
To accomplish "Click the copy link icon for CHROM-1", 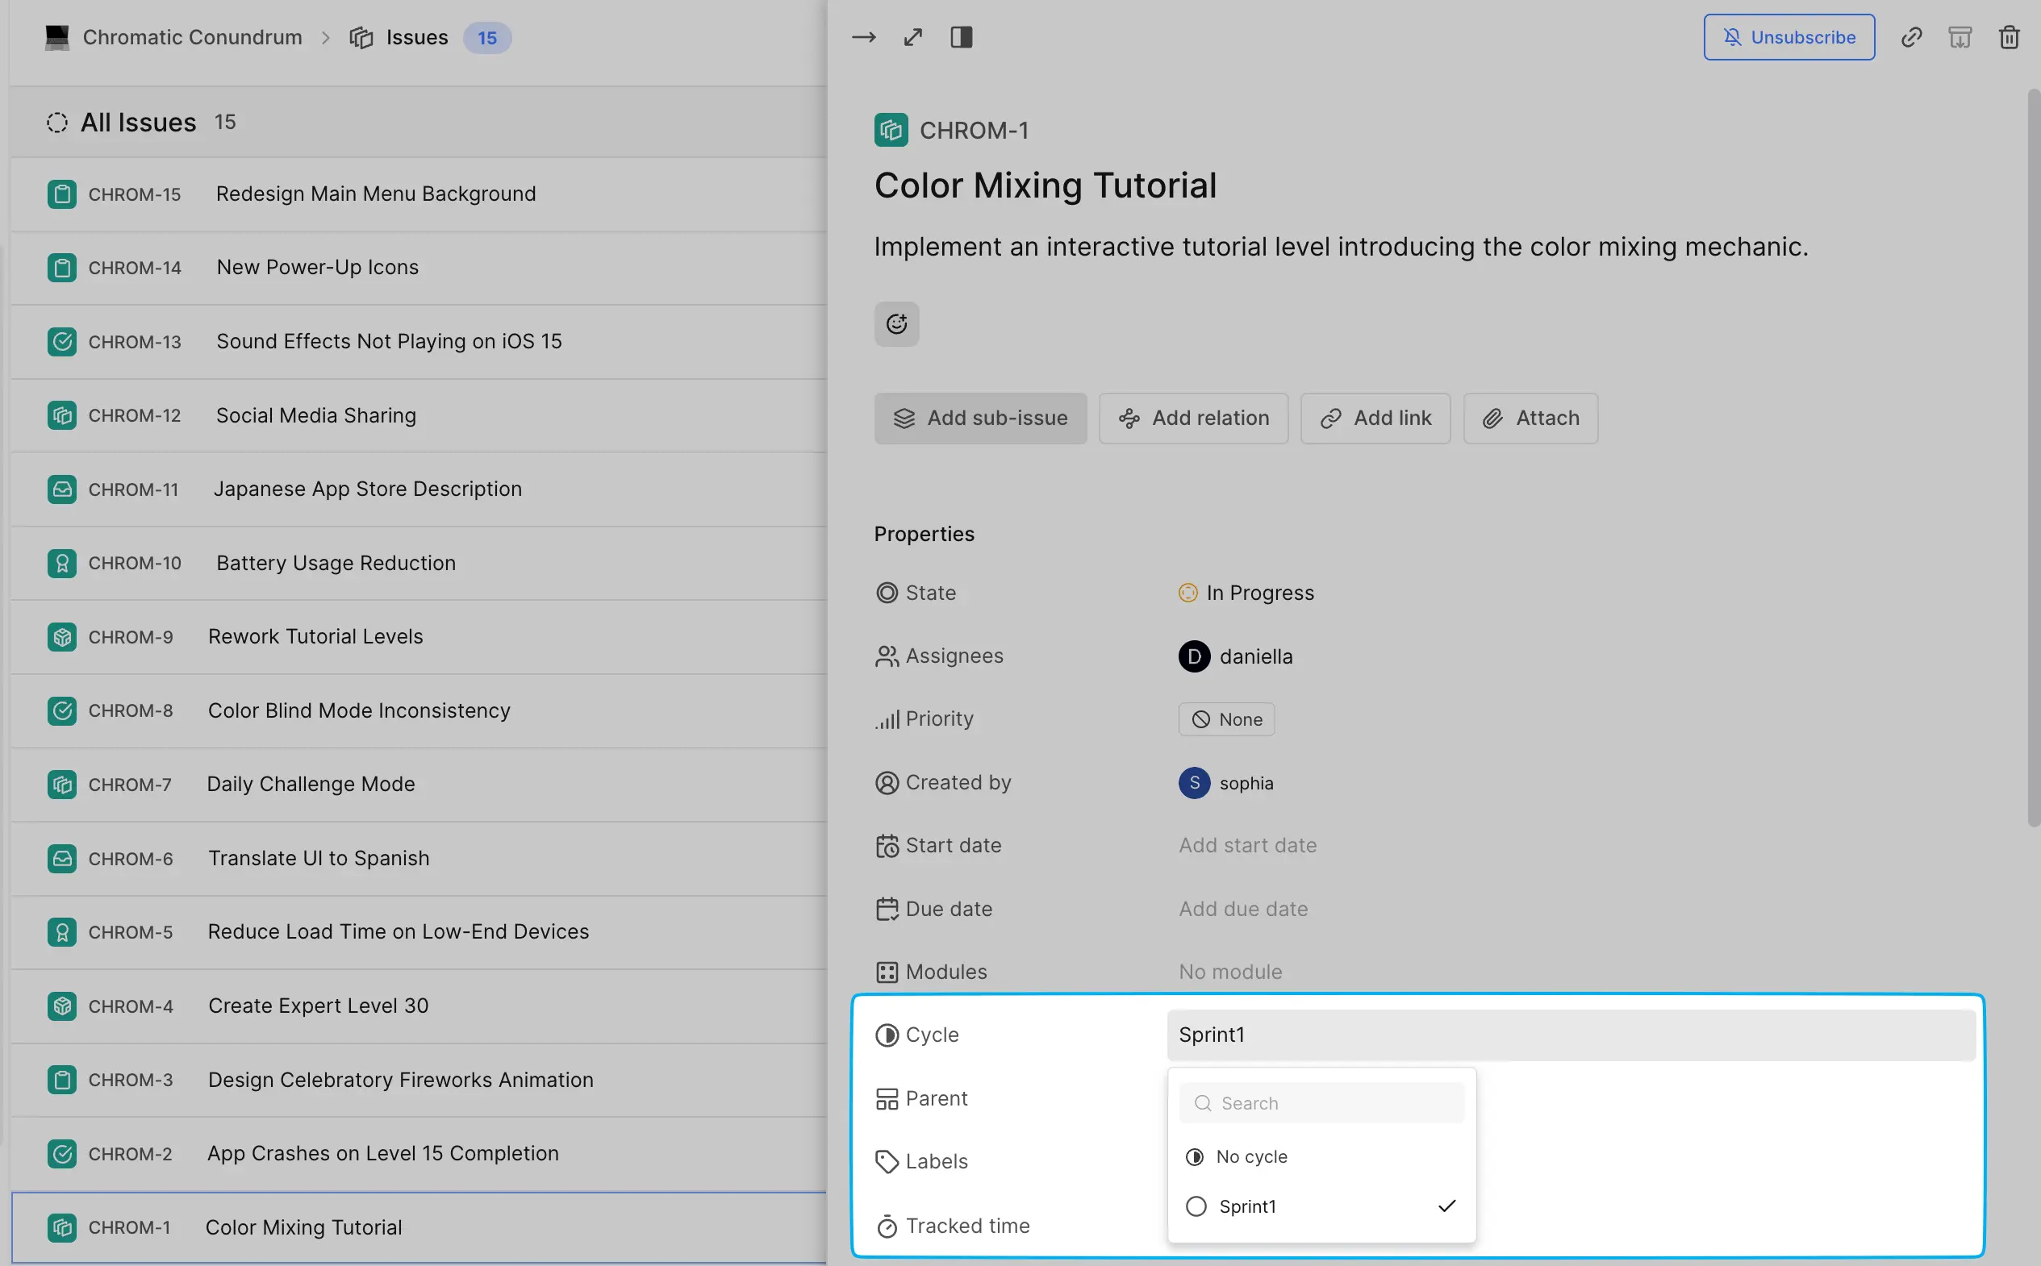I will 1910,36.
